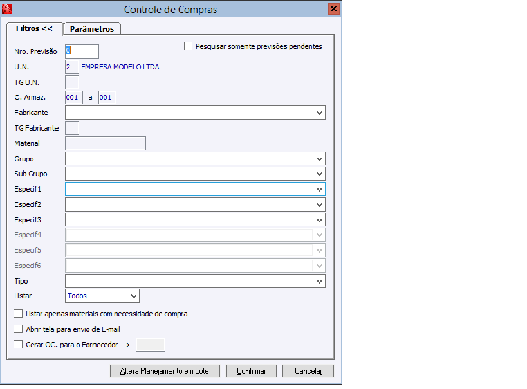
Task: Click the Cancelar button
Action: (308, 371)
